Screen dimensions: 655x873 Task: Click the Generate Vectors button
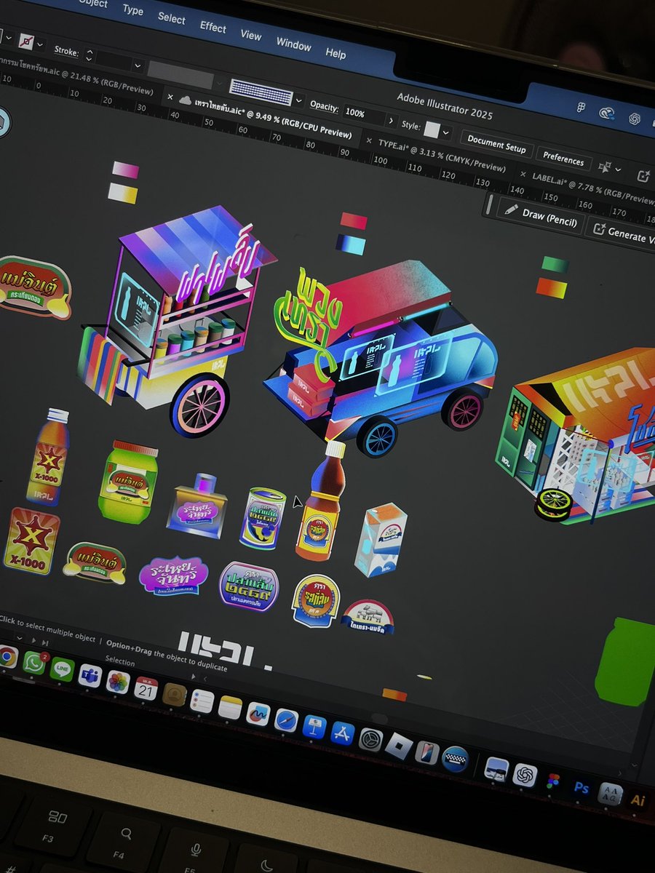click(622, 234)
